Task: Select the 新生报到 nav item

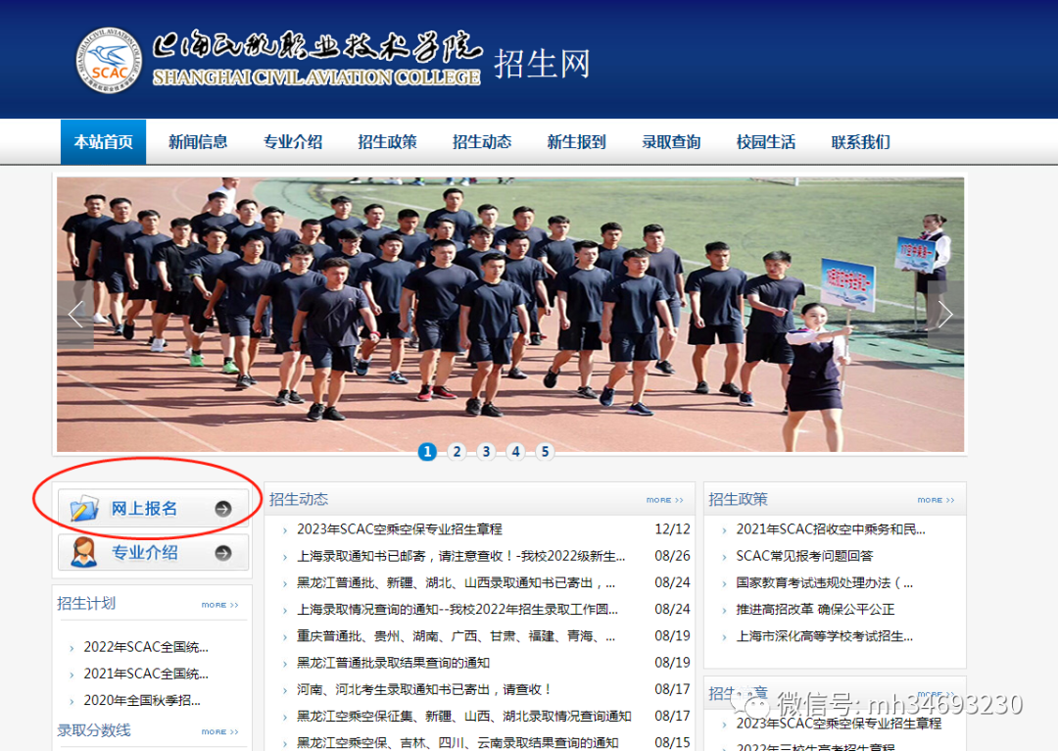Action: tap(576, 141)
